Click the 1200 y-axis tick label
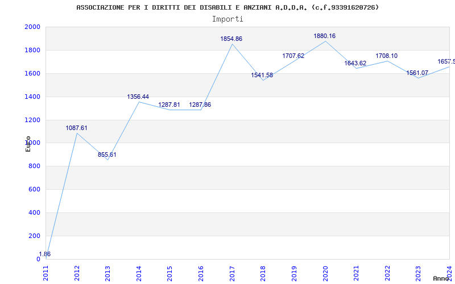Viewport: 455px width, 284px height. point(32,120)
